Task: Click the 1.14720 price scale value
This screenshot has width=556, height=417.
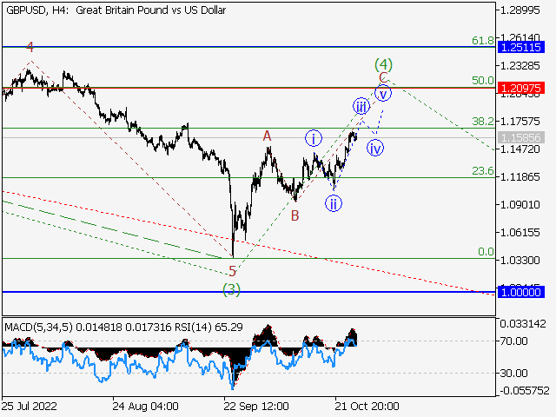Action: click(520, 149)
